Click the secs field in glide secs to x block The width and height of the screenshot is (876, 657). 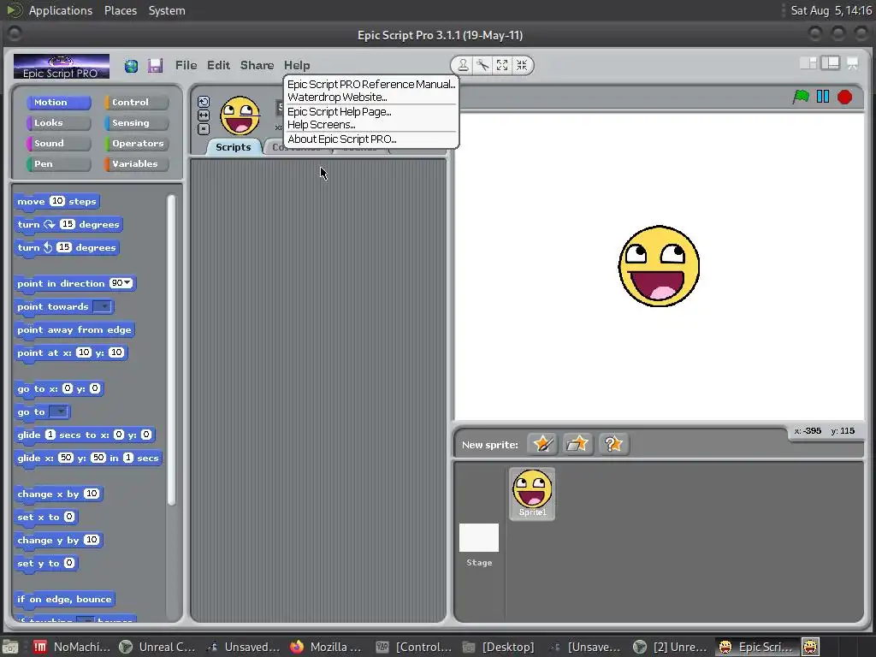[x=50, y=435]
